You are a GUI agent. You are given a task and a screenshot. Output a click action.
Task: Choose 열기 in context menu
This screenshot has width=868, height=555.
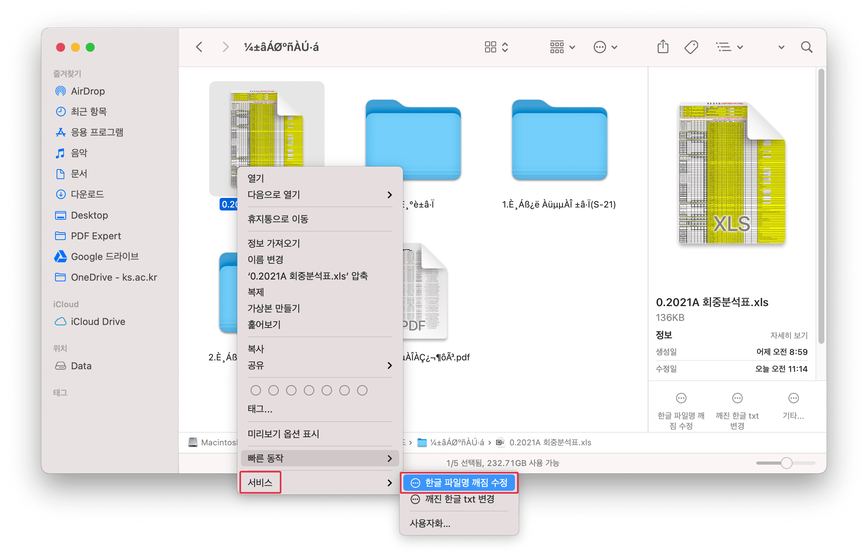click(x=320, y=178)
